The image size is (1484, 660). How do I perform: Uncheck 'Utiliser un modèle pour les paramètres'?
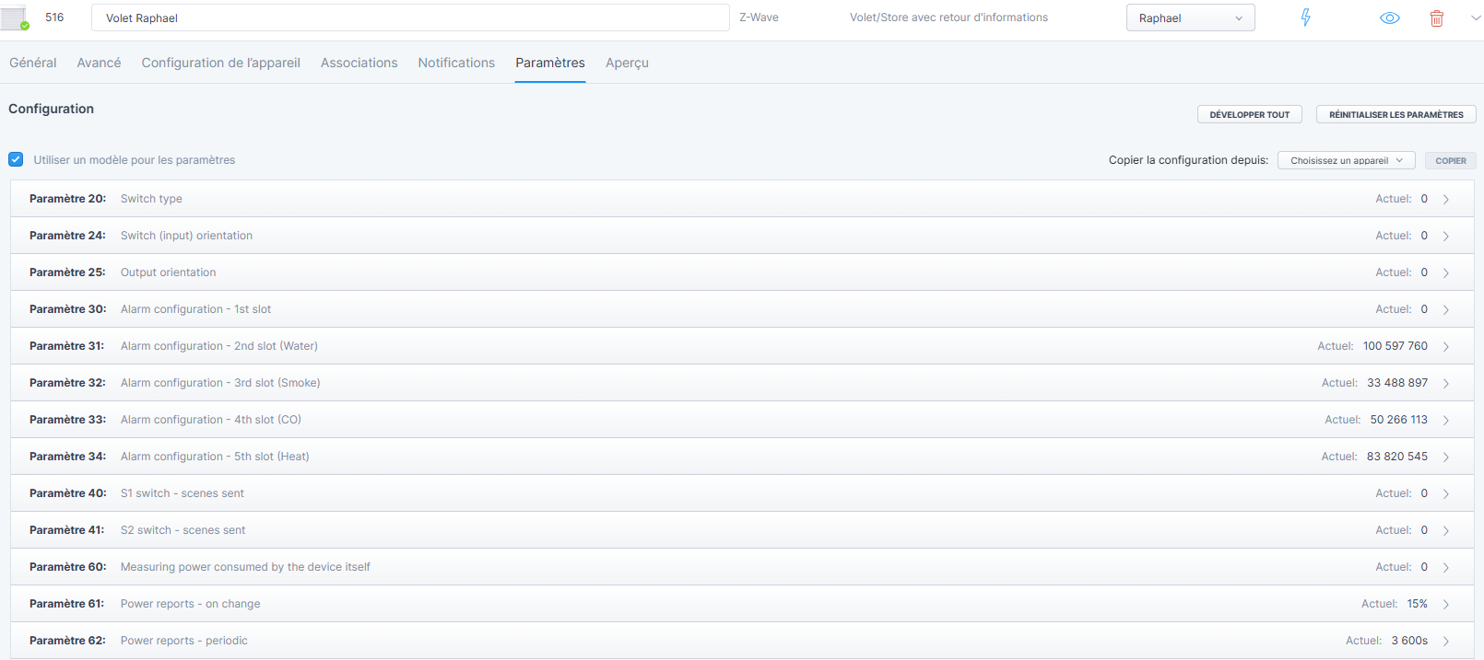(16, 159)
